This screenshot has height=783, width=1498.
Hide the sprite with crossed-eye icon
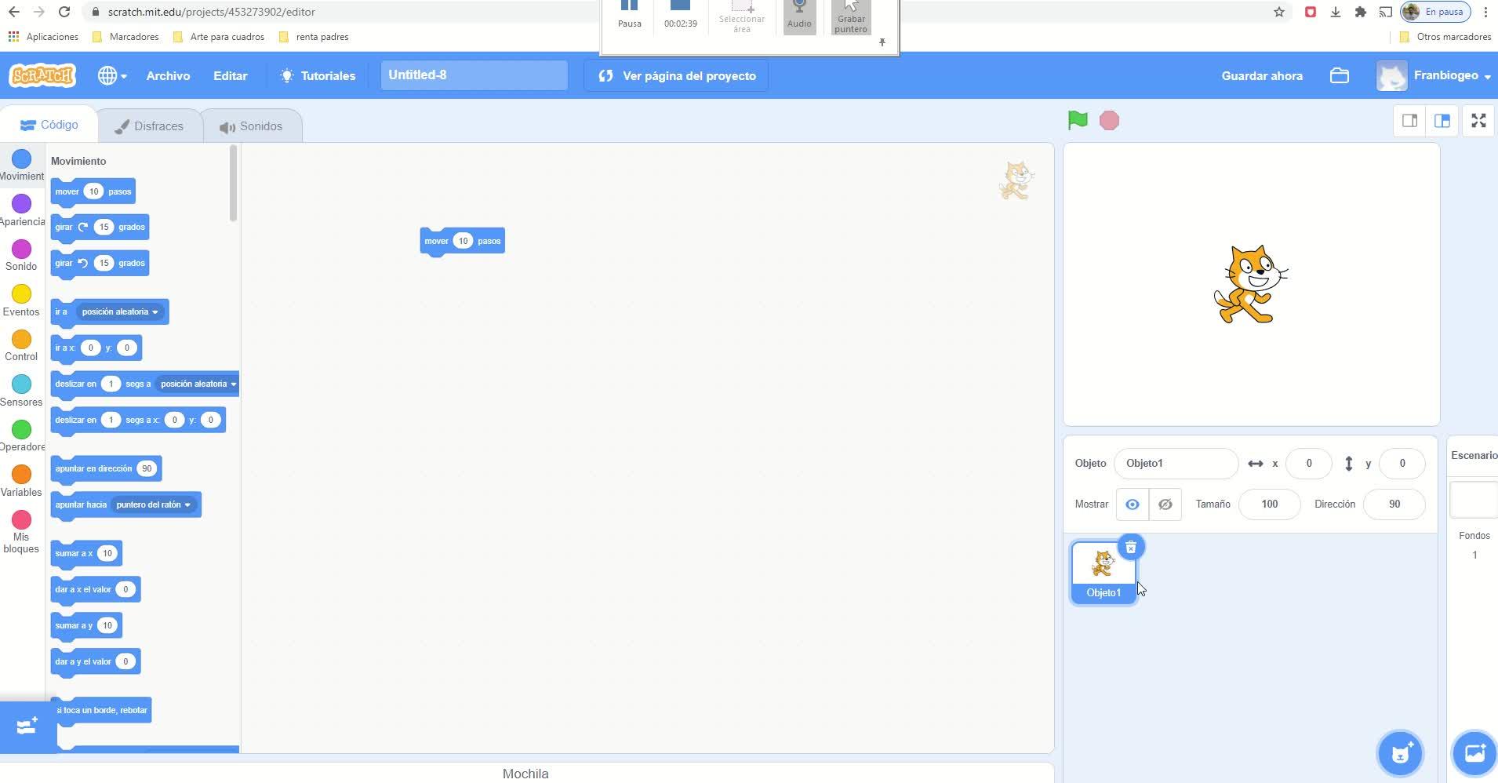click(x=1165, y=504)
